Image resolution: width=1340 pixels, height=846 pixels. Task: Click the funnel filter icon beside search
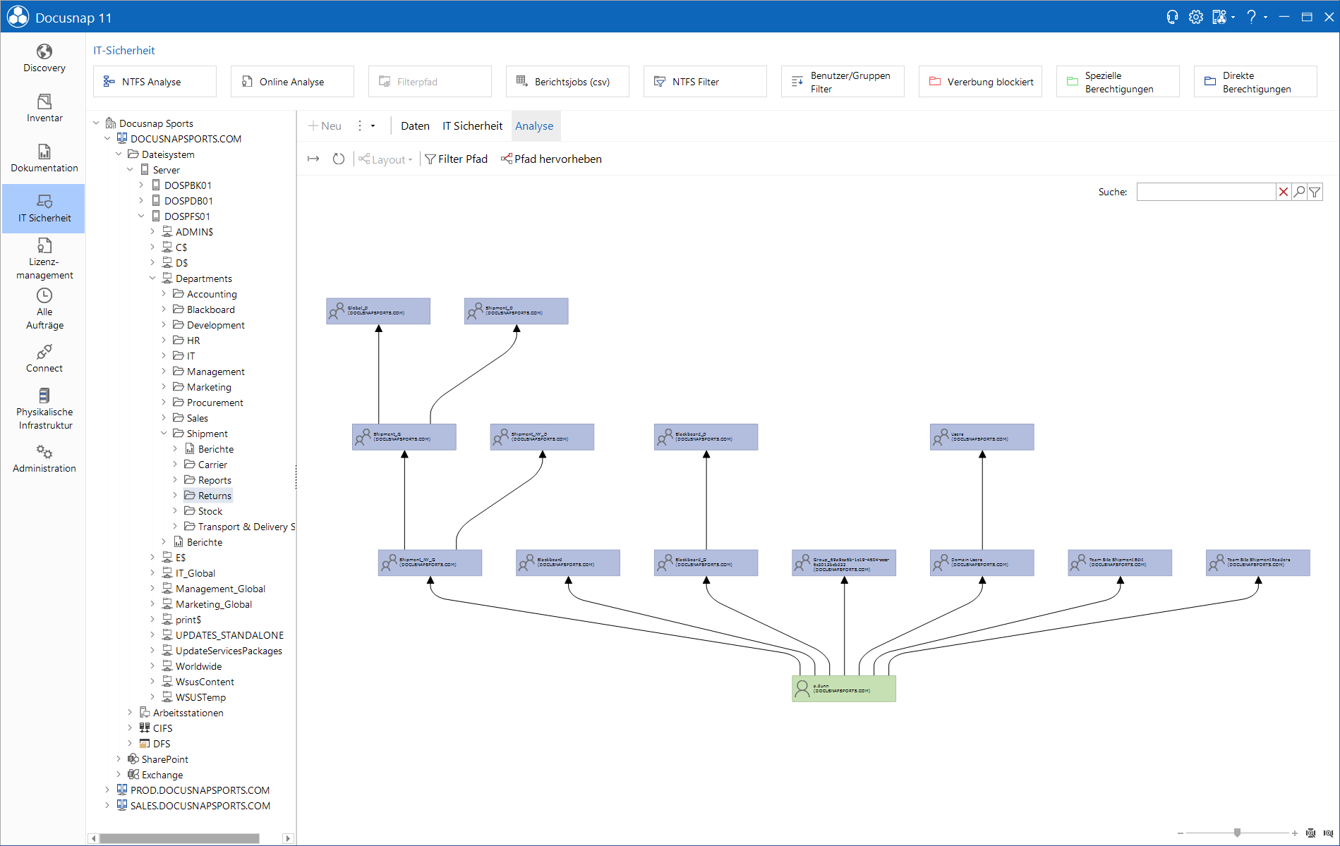tap(1315, 192)
